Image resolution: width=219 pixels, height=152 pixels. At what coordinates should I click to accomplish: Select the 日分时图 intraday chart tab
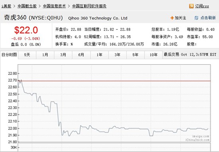[x=9, y=55]
